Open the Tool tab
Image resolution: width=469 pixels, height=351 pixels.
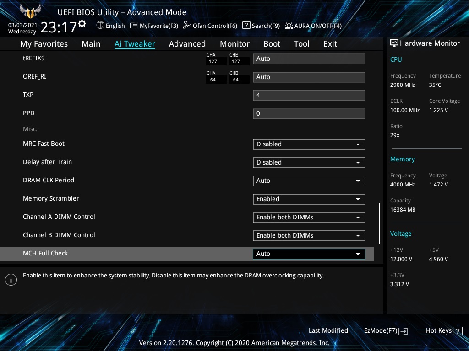[x=301, y=44]
